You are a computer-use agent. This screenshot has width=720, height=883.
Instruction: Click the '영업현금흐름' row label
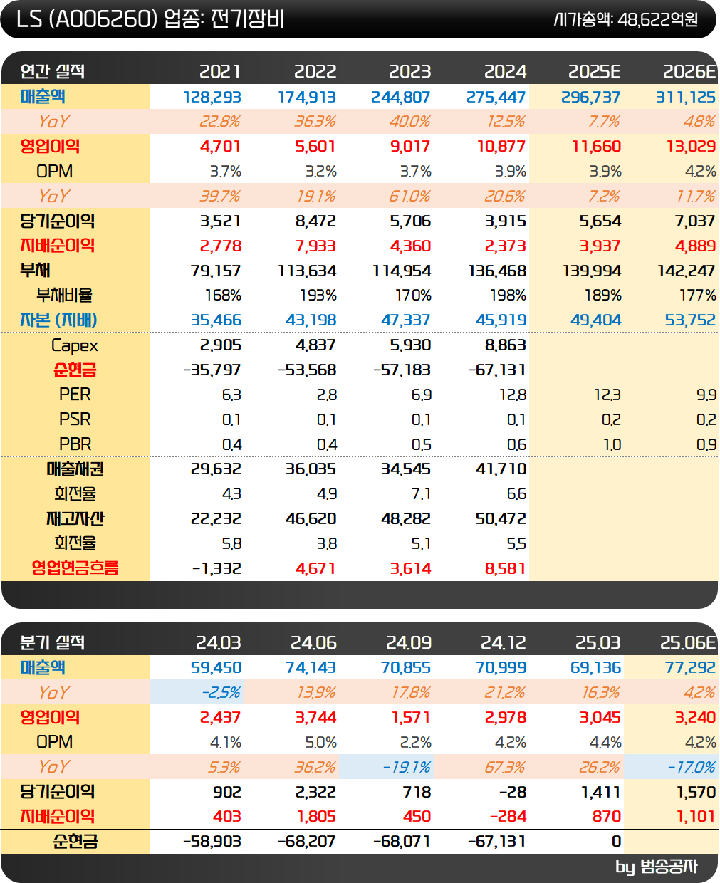[75, 568]
